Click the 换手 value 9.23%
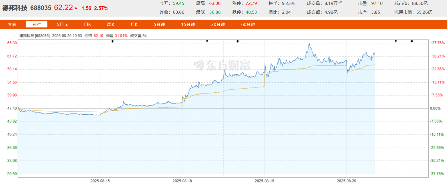 coord(288,3)
